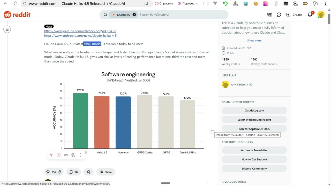Screen dimensions: 331x186
Task: Reload the page with browser refresh
Action: [16, 4]
